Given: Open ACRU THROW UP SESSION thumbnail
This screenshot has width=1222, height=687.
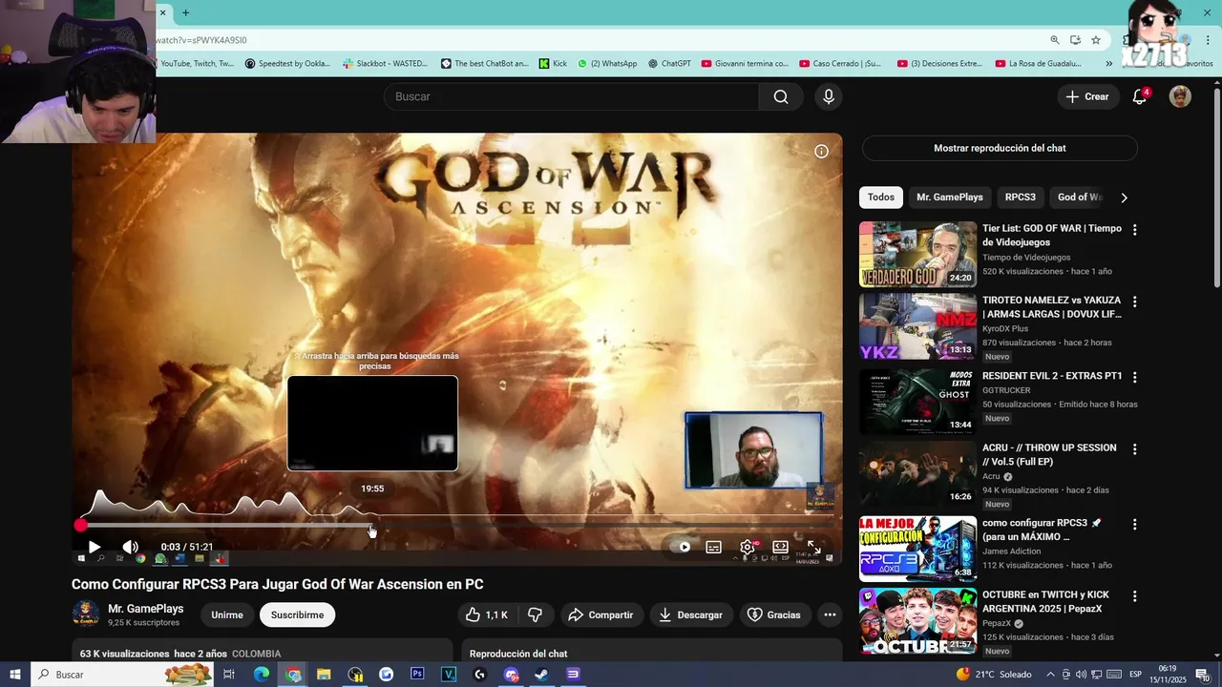Looking at the screenshot, I should click(x=917, y=473).
